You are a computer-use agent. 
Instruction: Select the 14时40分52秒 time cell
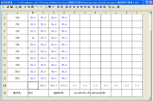point(100,93)
